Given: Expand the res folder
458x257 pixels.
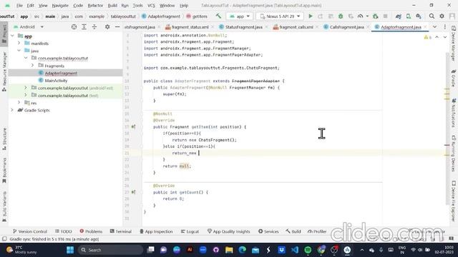Looking at the screenshot, I should (x=19, y=103).
